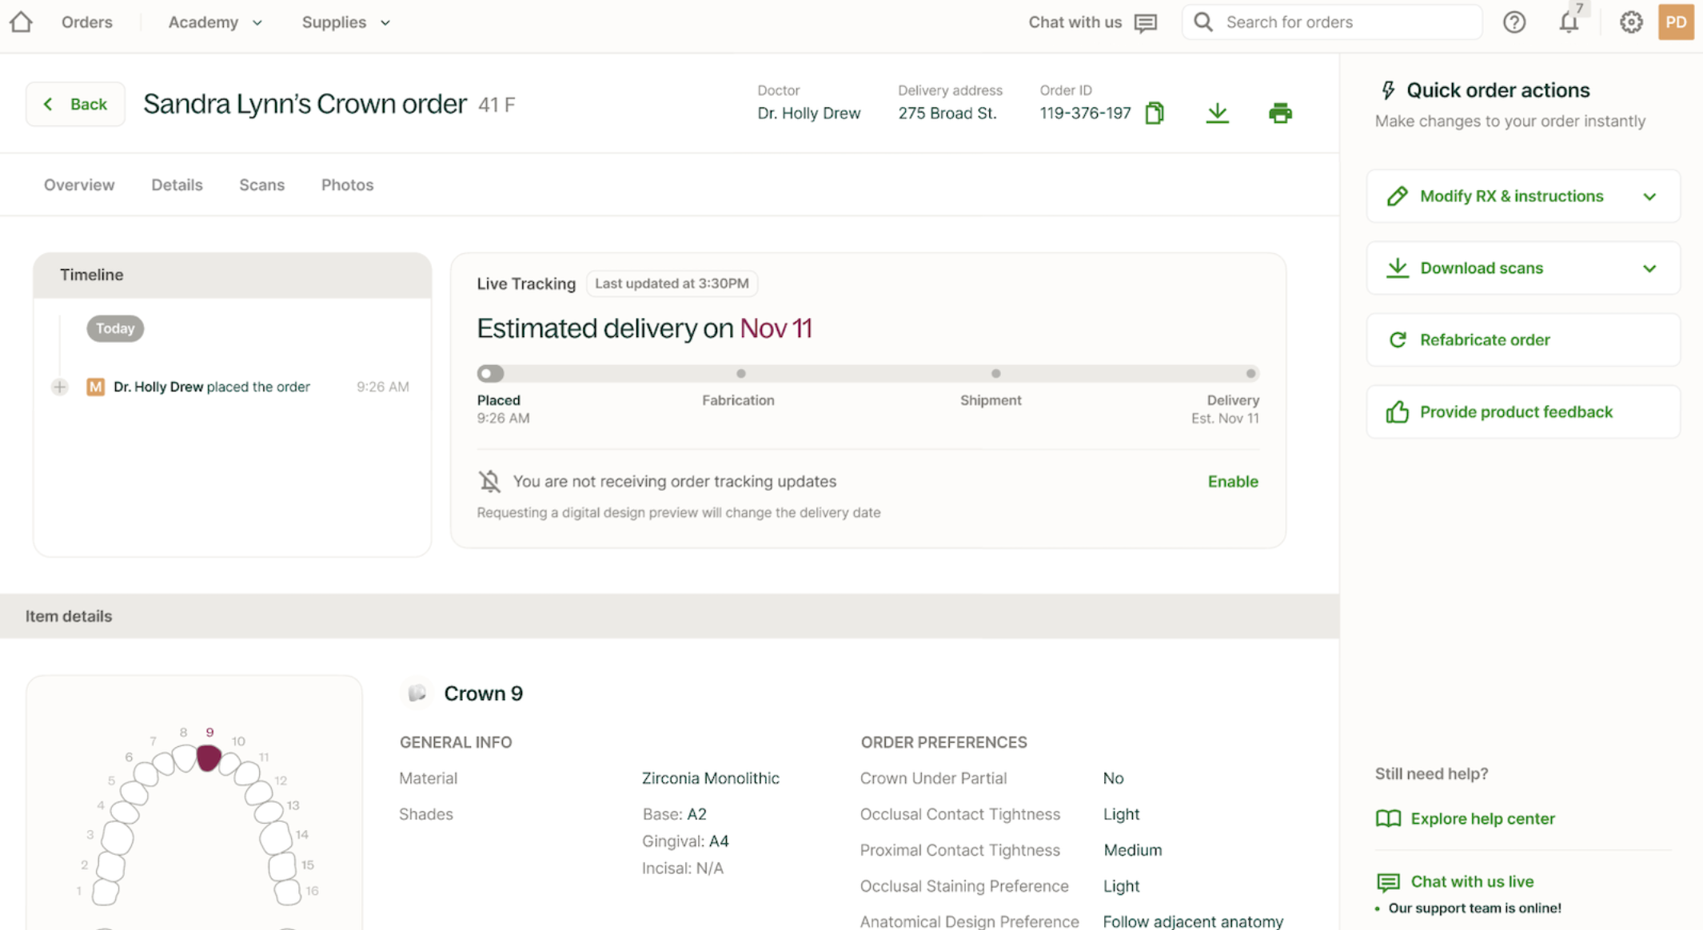Open the Supplies dropdown menu
This screenshot has width=1703, height=930.
345,22
